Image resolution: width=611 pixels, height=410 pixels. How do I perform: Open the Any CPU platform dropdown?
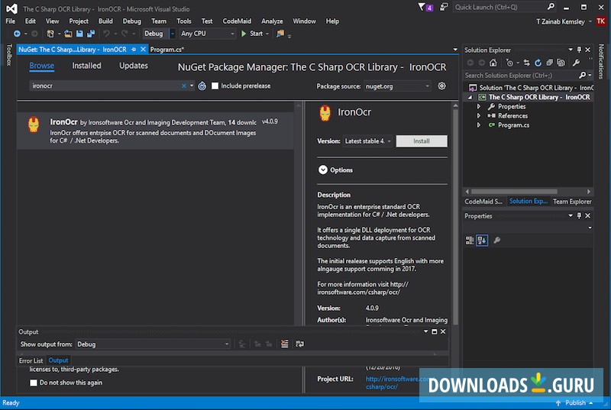click(206, 34)
